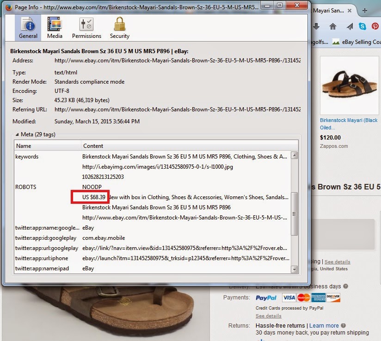The image size is (381, 341).
Task: Click the Zappos sandal ad thumbnail
Action: click(350, 85)
